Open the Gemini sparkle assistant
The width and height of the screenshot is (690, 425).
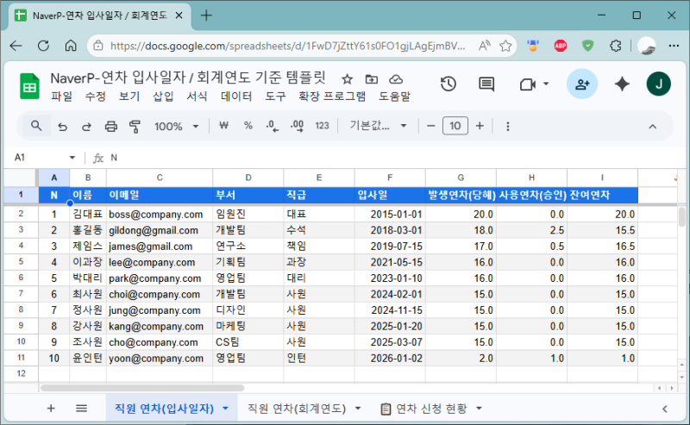click(622, 84)
